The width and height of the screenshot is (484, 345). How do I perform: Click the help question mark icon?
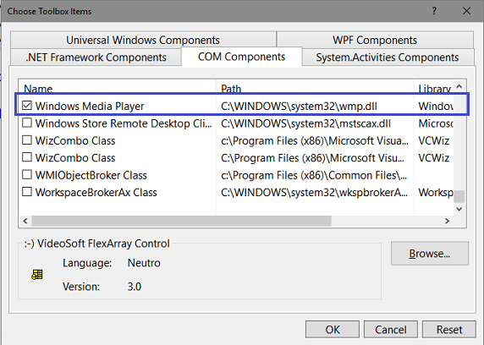(x=434, y=11)
